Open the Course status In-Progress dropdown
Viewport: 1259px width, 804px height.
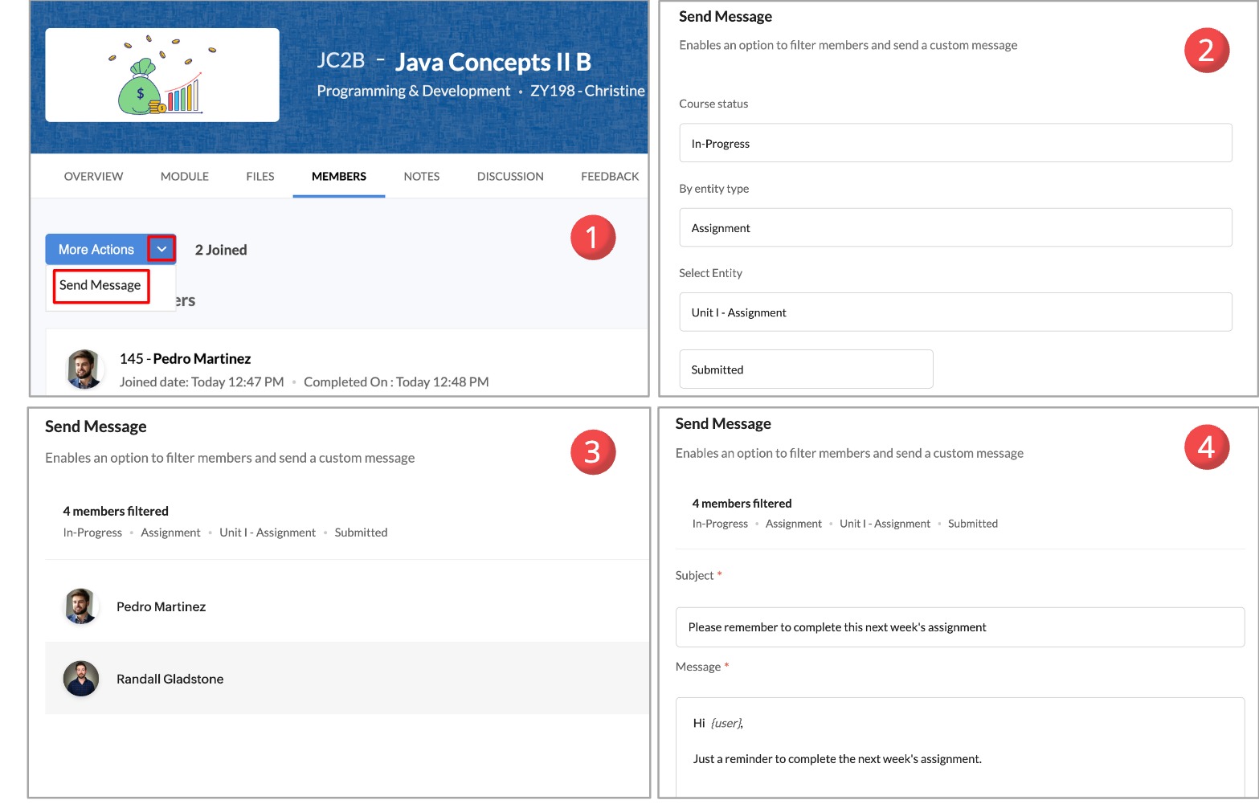click(954, 143)
